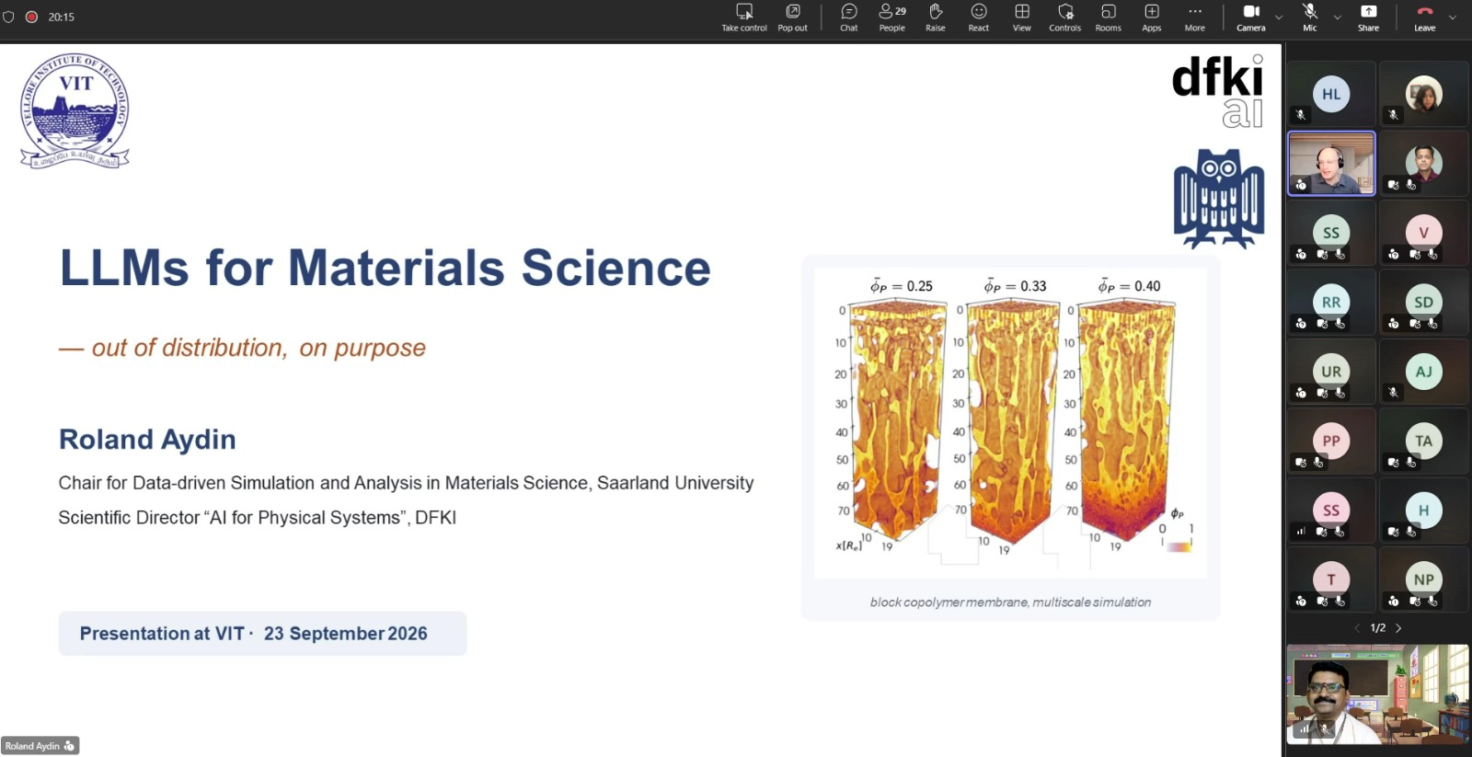The width and height of the screenshot is (1472, 757).
Task: Pop out the shared content
Action: pos(792,17)
